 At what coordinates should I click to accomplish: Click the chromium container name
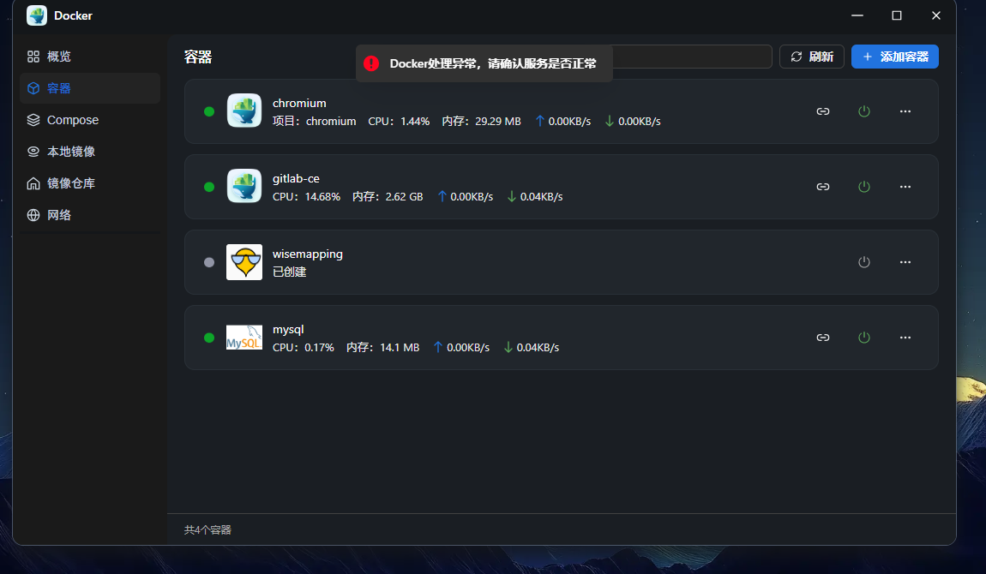pyautogui.click(x=299, y=103)
